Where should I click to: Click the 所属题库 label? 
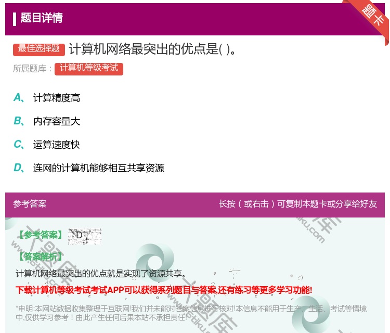[32, 69]
